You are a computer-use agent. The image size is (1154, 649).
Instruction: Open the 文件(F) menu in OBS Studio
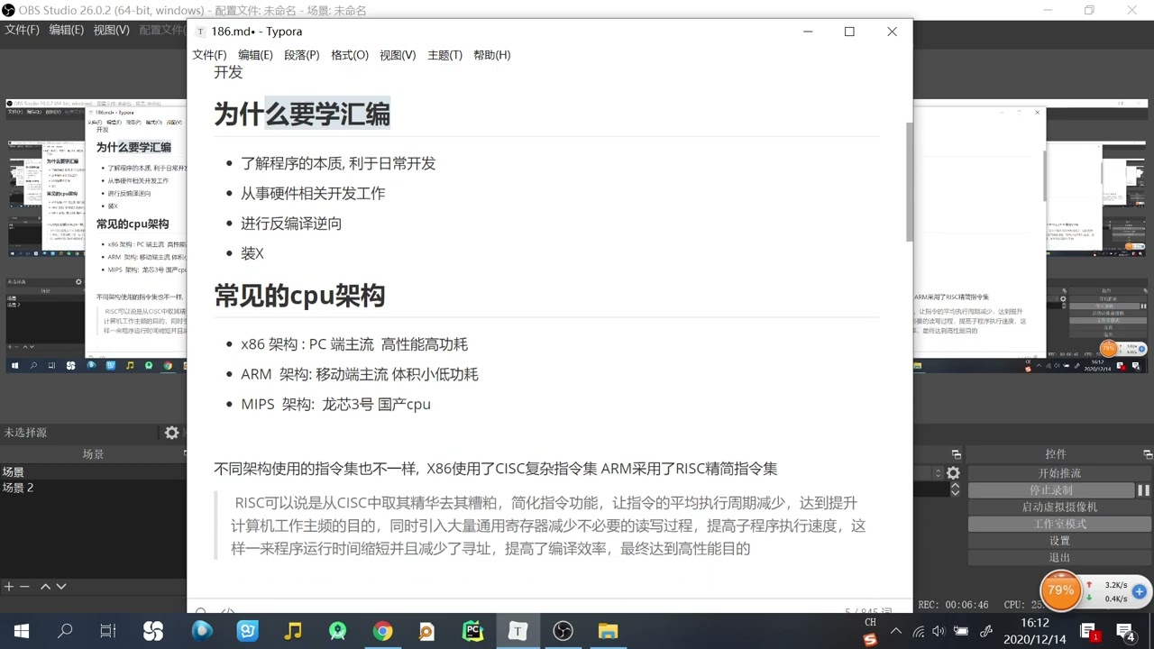(x=22, y=30)
